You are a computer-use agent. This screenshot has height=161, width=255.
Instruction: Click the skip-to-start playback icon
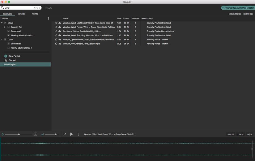coord(65,134)
